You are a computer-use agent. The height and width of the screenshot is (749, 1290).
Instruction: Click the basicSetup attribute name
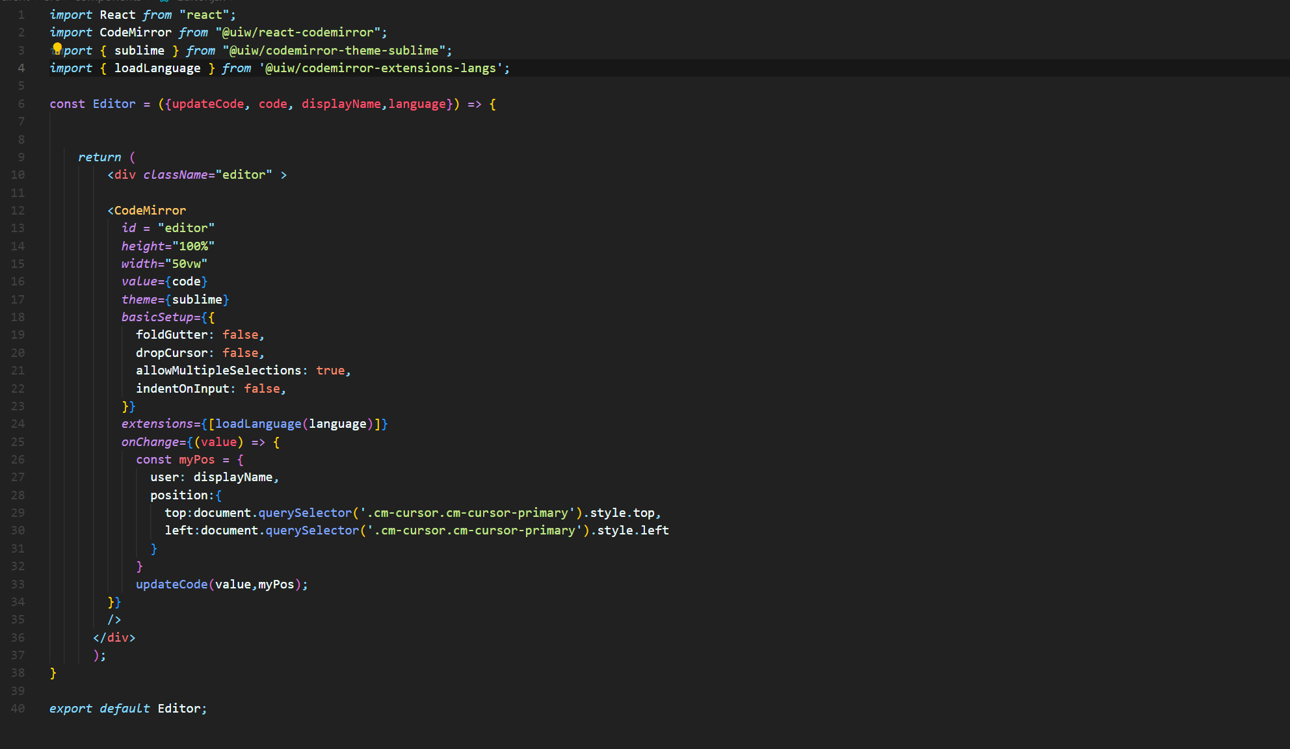pos(157,317)
